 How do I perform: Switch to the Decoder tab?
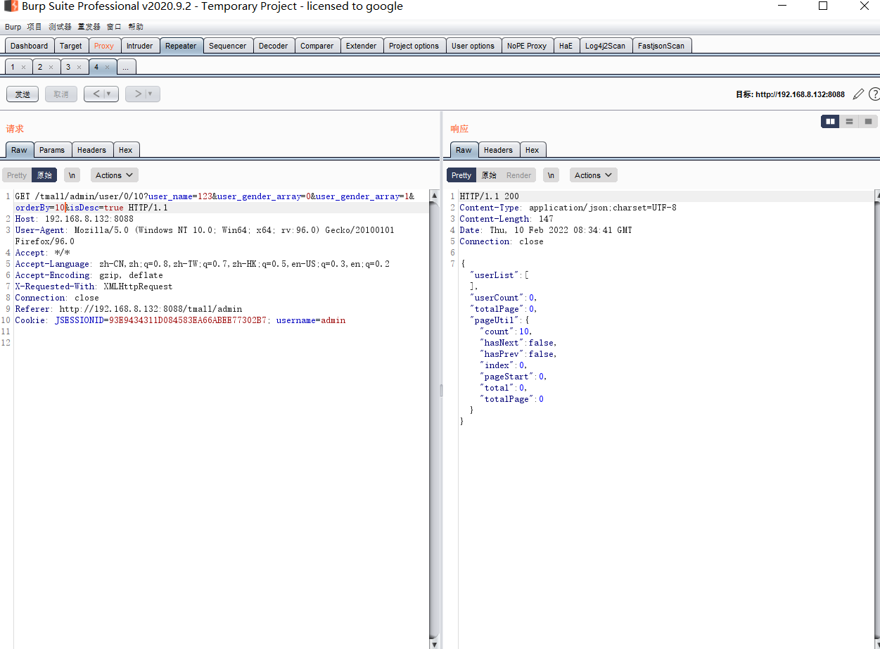(x=274, y=46)
